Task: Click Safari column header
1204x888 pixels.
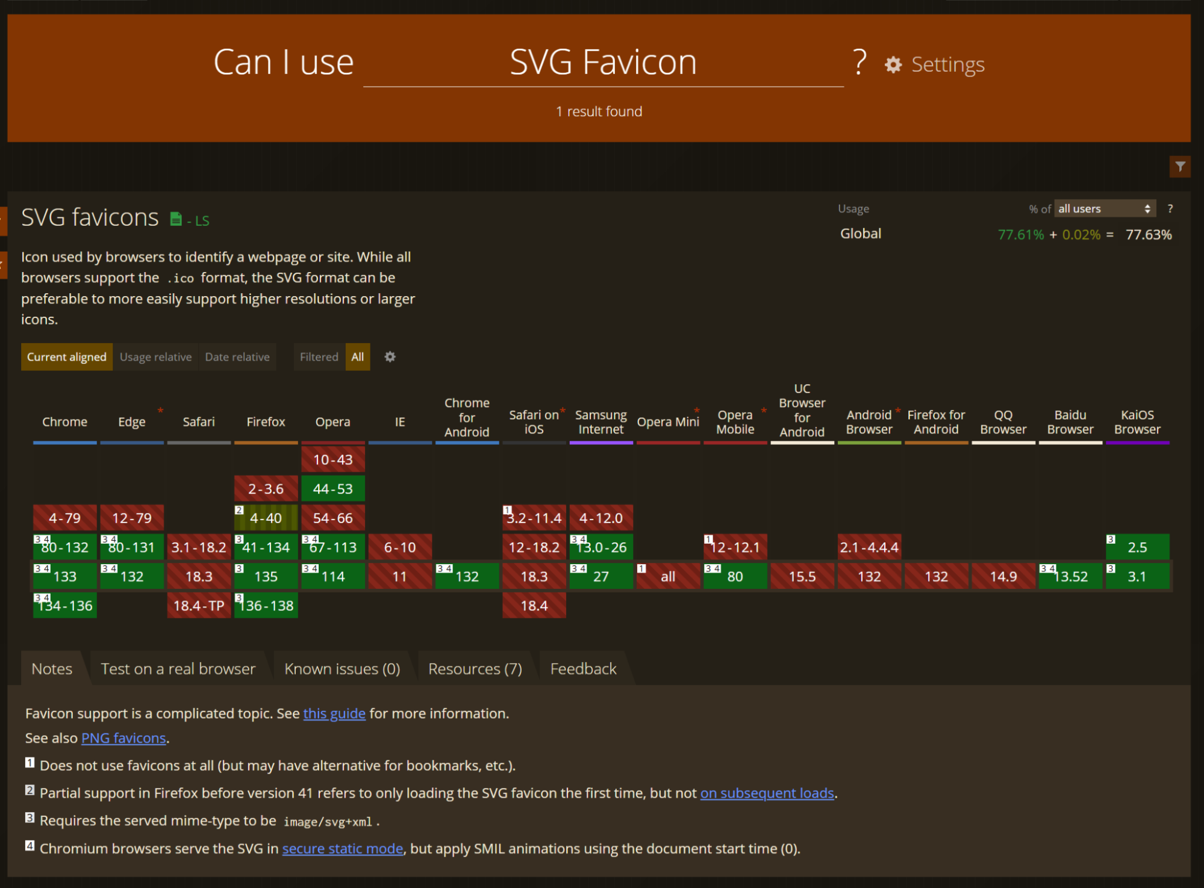Action: 199,422
